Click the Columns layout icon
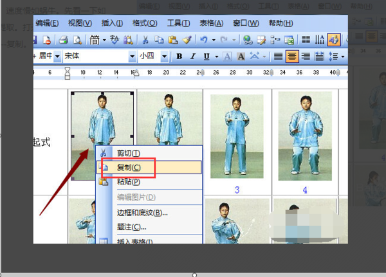The height and width of the screenshot is (277, 386). (x=306, y=40)
